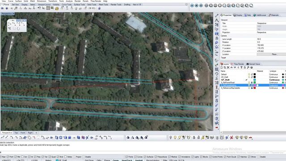Toggle the Vertex osnap checkbox
The width and height of the screenshot is (286, 161).
coord(65,157)
